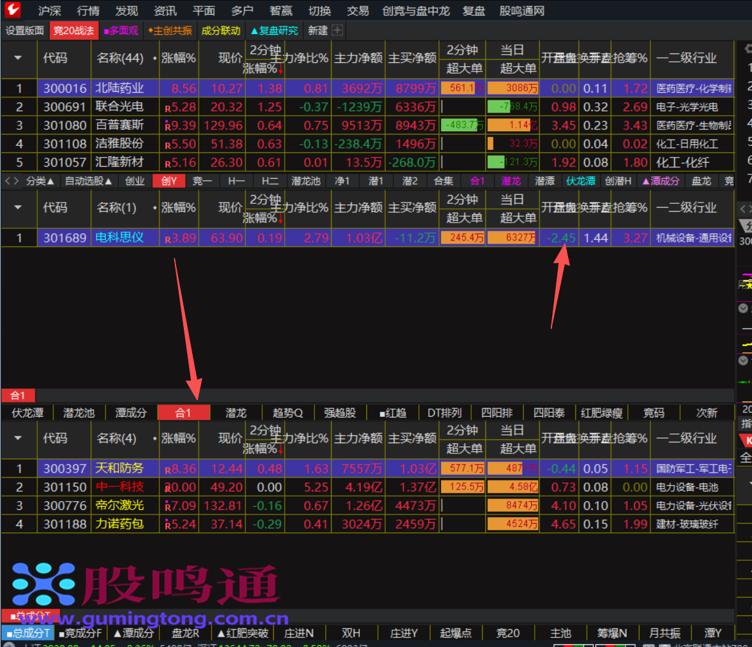Sort the 名称(44) table by 现价
This screenshot has width=752, height=647.
click(x=230, y=59)
